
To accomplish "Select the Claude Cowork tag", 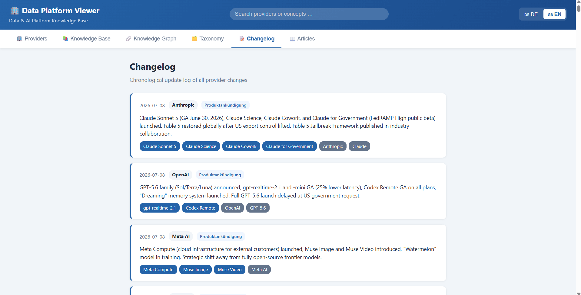I will pyautogui.click(x=241, y=146).
